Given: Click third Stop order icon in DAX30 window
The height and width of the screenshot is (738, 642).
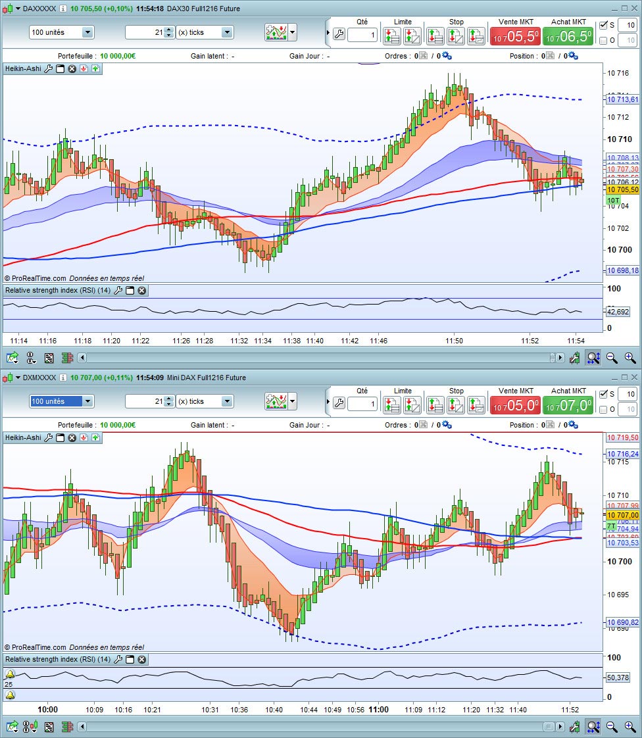Looking at the screenshot, I should click(476, 36).
